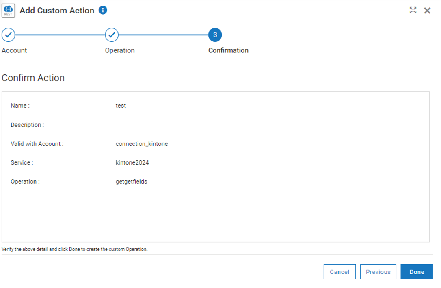Viewport: 441px width, 288px height.
Task: Select the name value 'test'
Action: point(121,106)
